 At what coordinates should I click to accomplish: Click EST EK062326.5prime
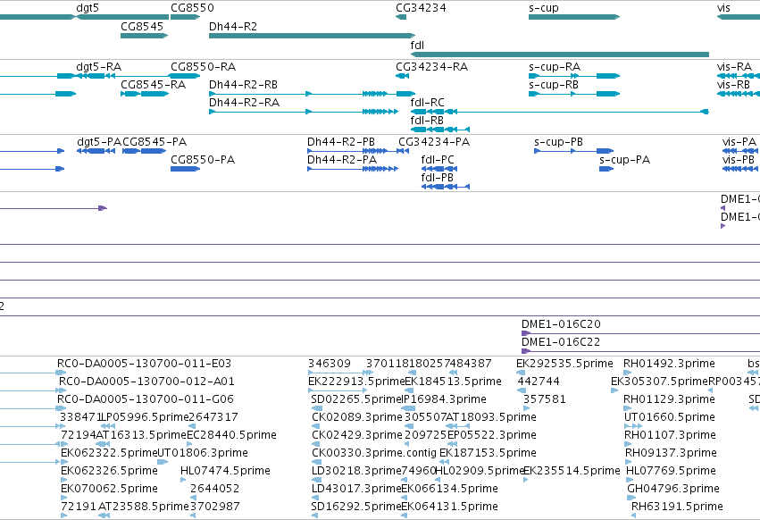tap(109, 471)
